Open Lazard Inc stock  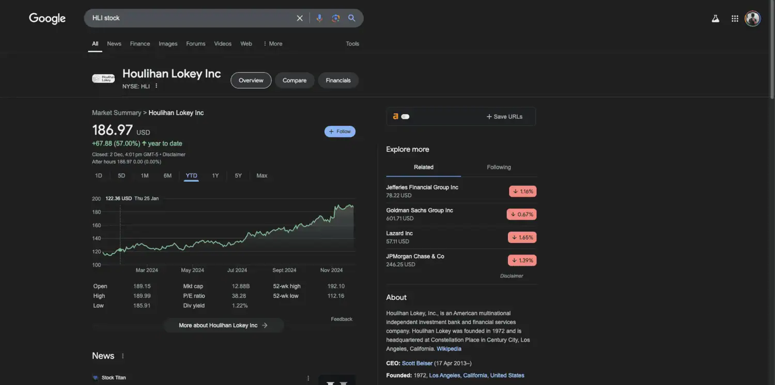pos(399,233)
